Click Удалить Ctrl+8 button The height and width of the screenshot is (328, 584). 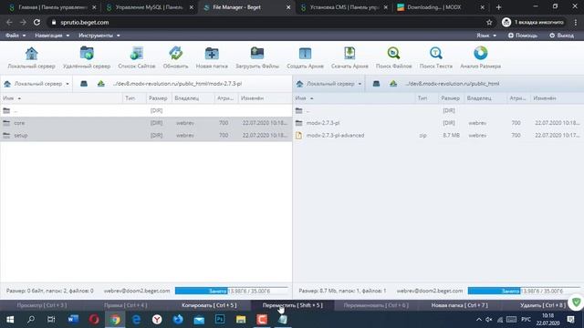pos(543,305)
